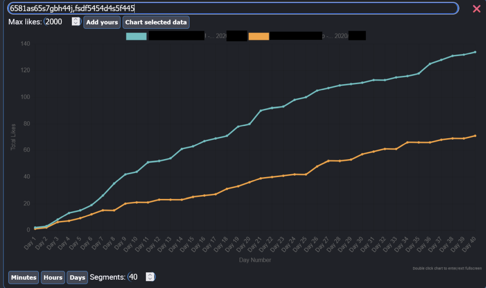Click the 140 y-axis value
The height and width of the screenshot is (288, 486).
tap(25, 44)
